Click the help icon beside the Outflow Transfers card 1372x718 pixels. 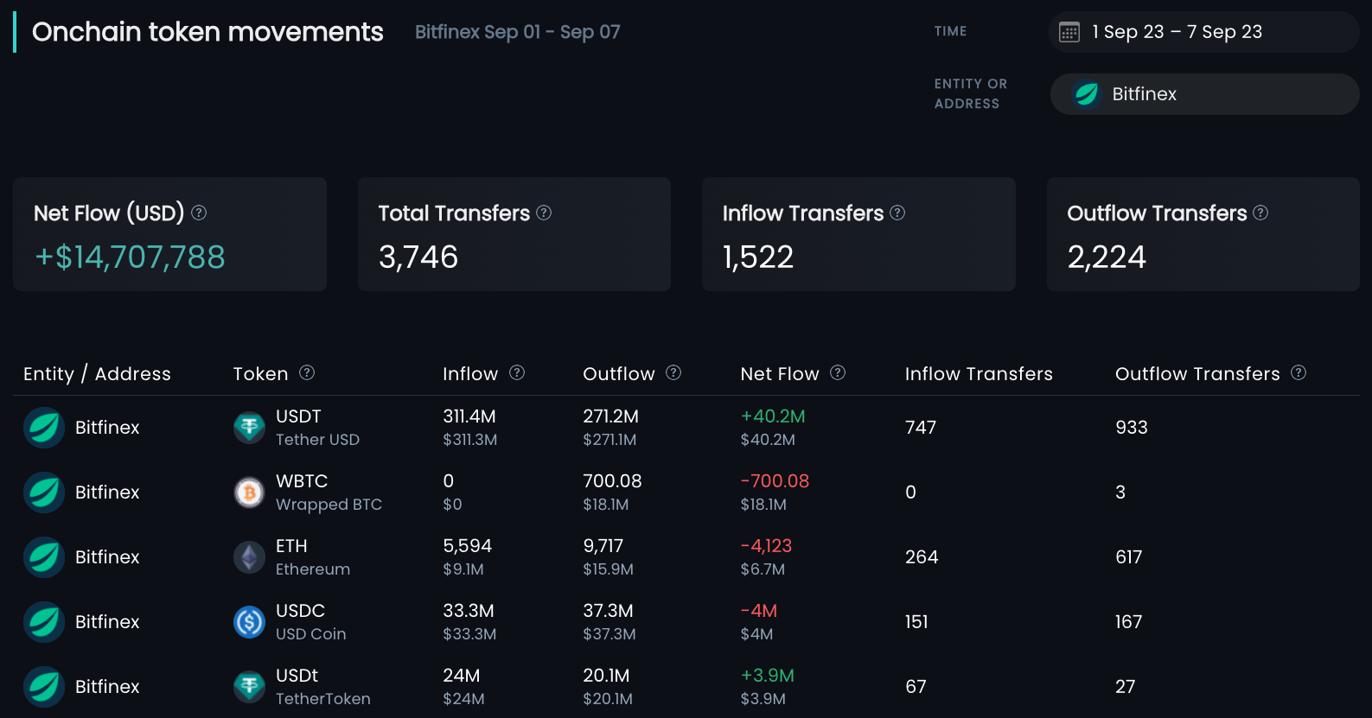pos(1260,213)
